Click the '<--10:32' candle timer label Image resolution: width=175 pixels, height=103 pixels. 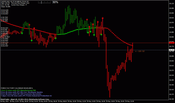[140, 51]
